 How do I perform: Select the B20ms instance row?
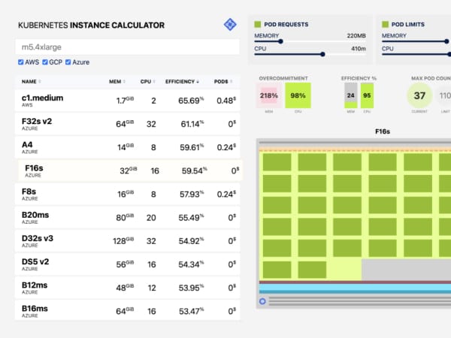(128, 218)
